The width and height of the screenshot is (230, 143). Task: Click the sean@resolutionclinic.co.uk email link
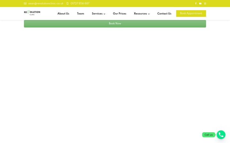pyautogui.click(x=46, y=3)
